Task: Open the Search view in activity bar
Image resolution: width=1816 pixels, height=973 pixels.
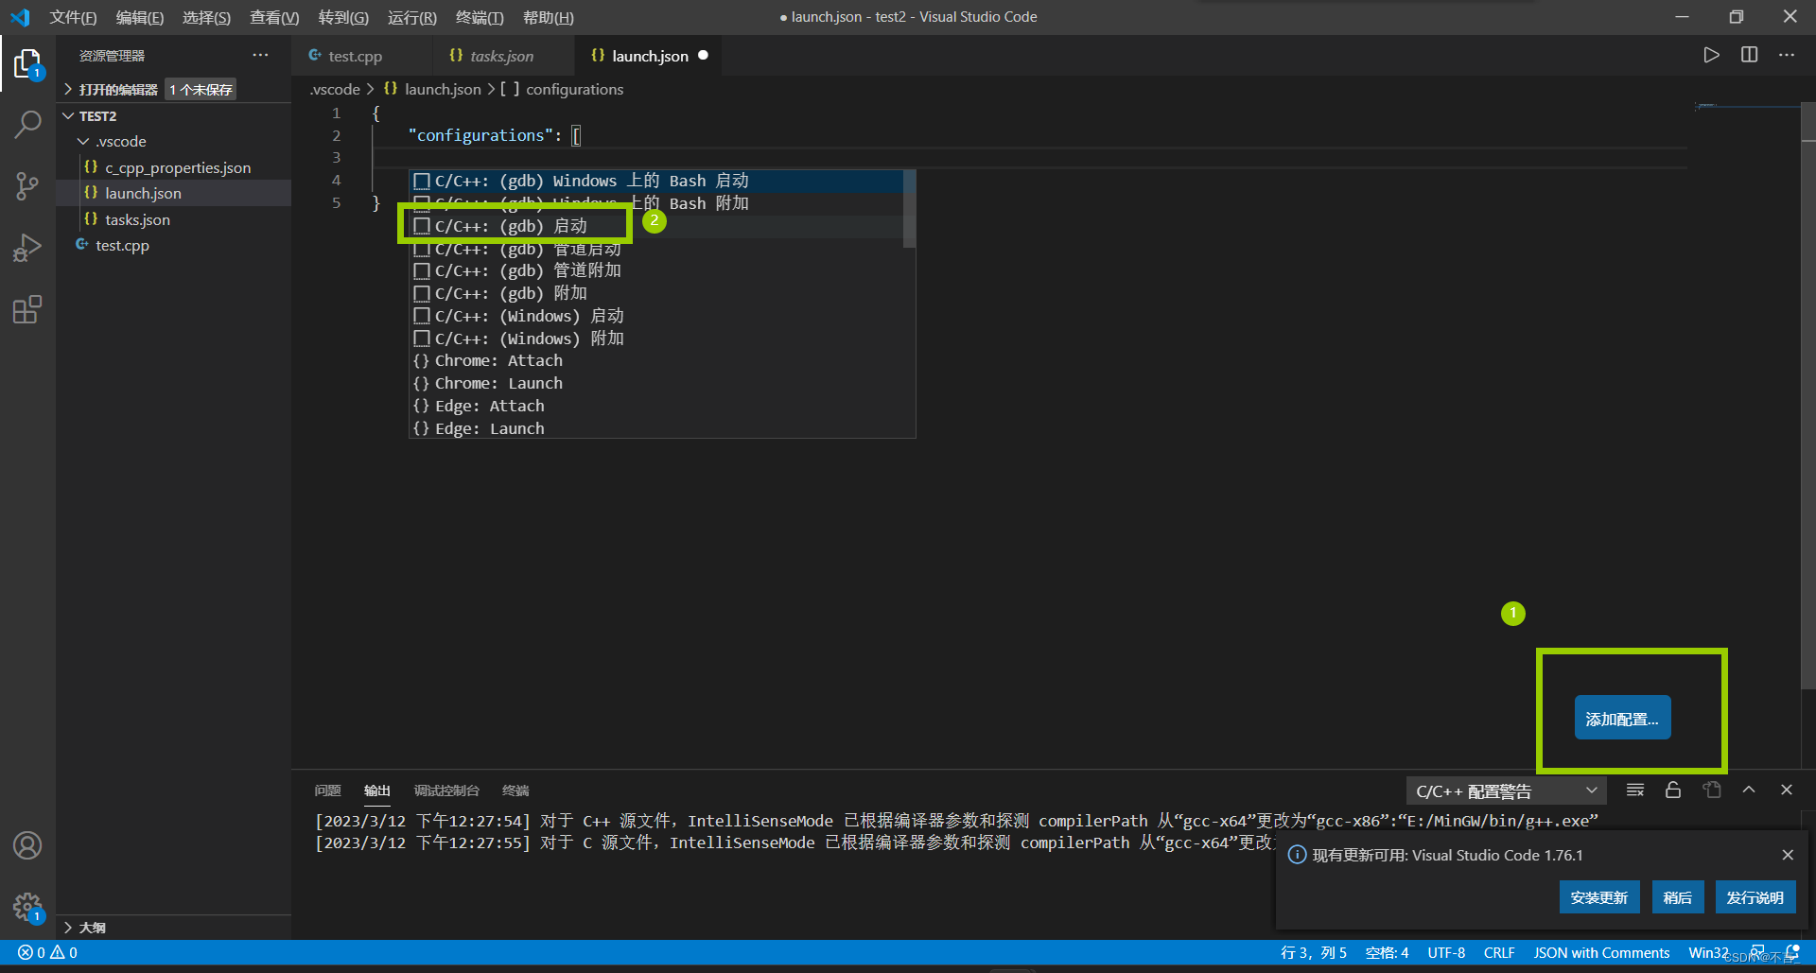Action: pyautogui.click(x=27, y=124)
